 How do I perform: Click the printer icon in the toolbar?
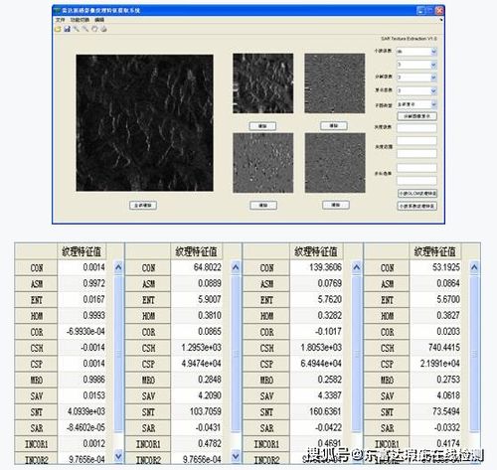pos(104,29)
